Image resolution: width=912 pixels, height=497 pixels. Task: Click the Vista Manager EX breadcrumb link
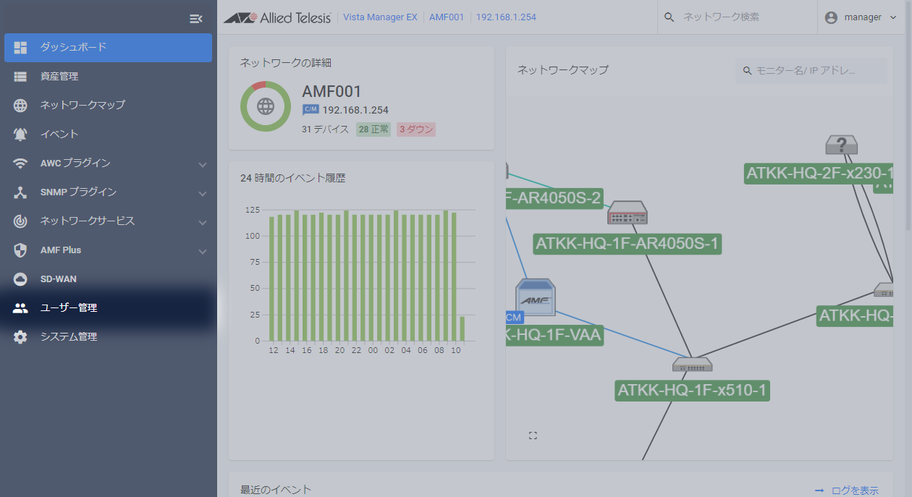[380, 17]
